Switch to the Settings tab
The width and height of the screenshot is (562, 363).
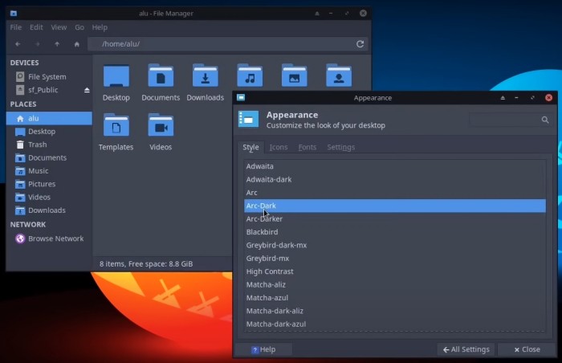click(341, 147)
